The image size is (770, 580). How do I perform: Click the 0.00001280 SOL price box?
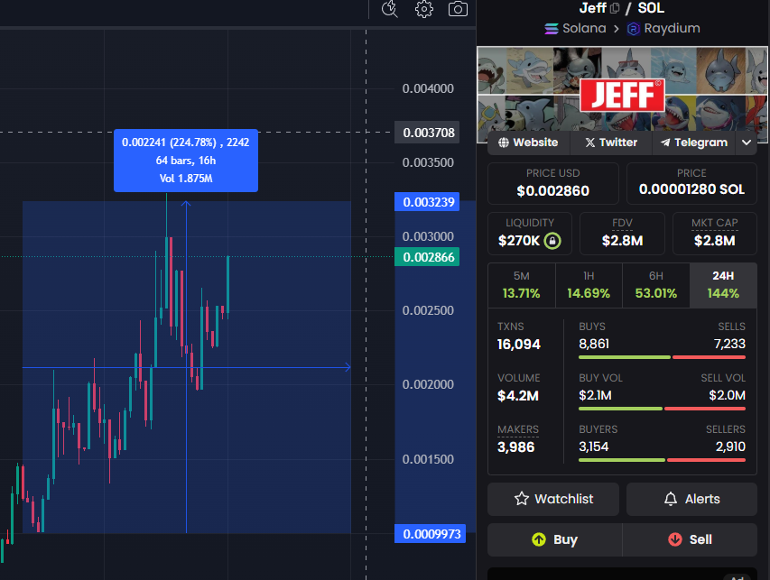(x=691, y=183)
